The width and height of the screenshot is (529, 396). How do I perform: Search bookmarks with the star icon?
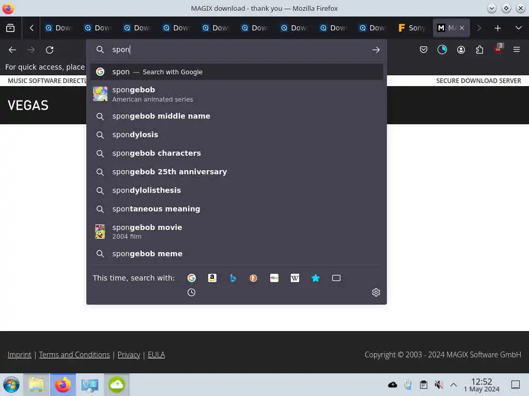coord(316,278)
